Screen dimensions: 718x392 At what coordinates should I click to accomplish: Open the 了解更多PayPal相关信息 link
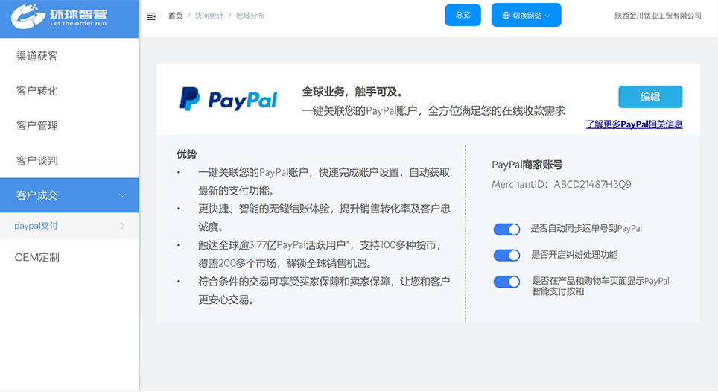click(x=634, y=124)
